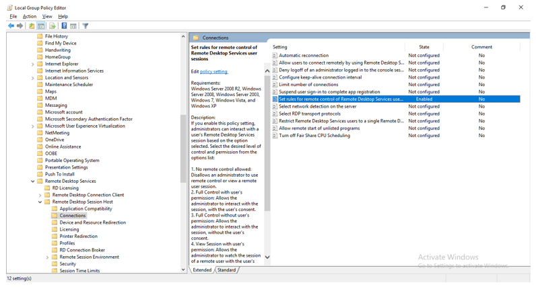The height and width of the screenshot is (289, 536).
Task: Open the Help menu
Action: 63,16
